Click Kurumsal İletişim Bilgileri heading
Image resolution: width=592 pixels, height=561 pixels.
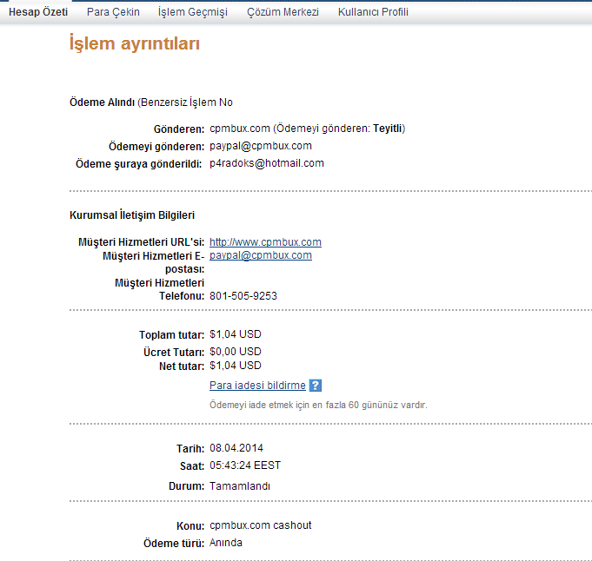coord(132,215)
